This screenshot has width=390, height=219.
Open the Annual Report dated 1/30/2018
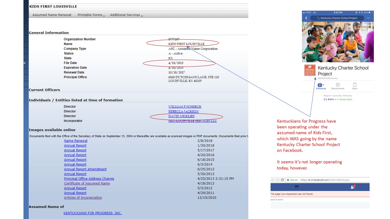[75, 145]
